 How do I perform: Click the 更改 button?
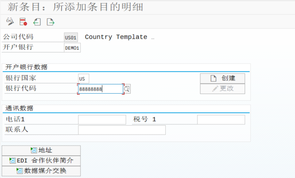[222, 89]
